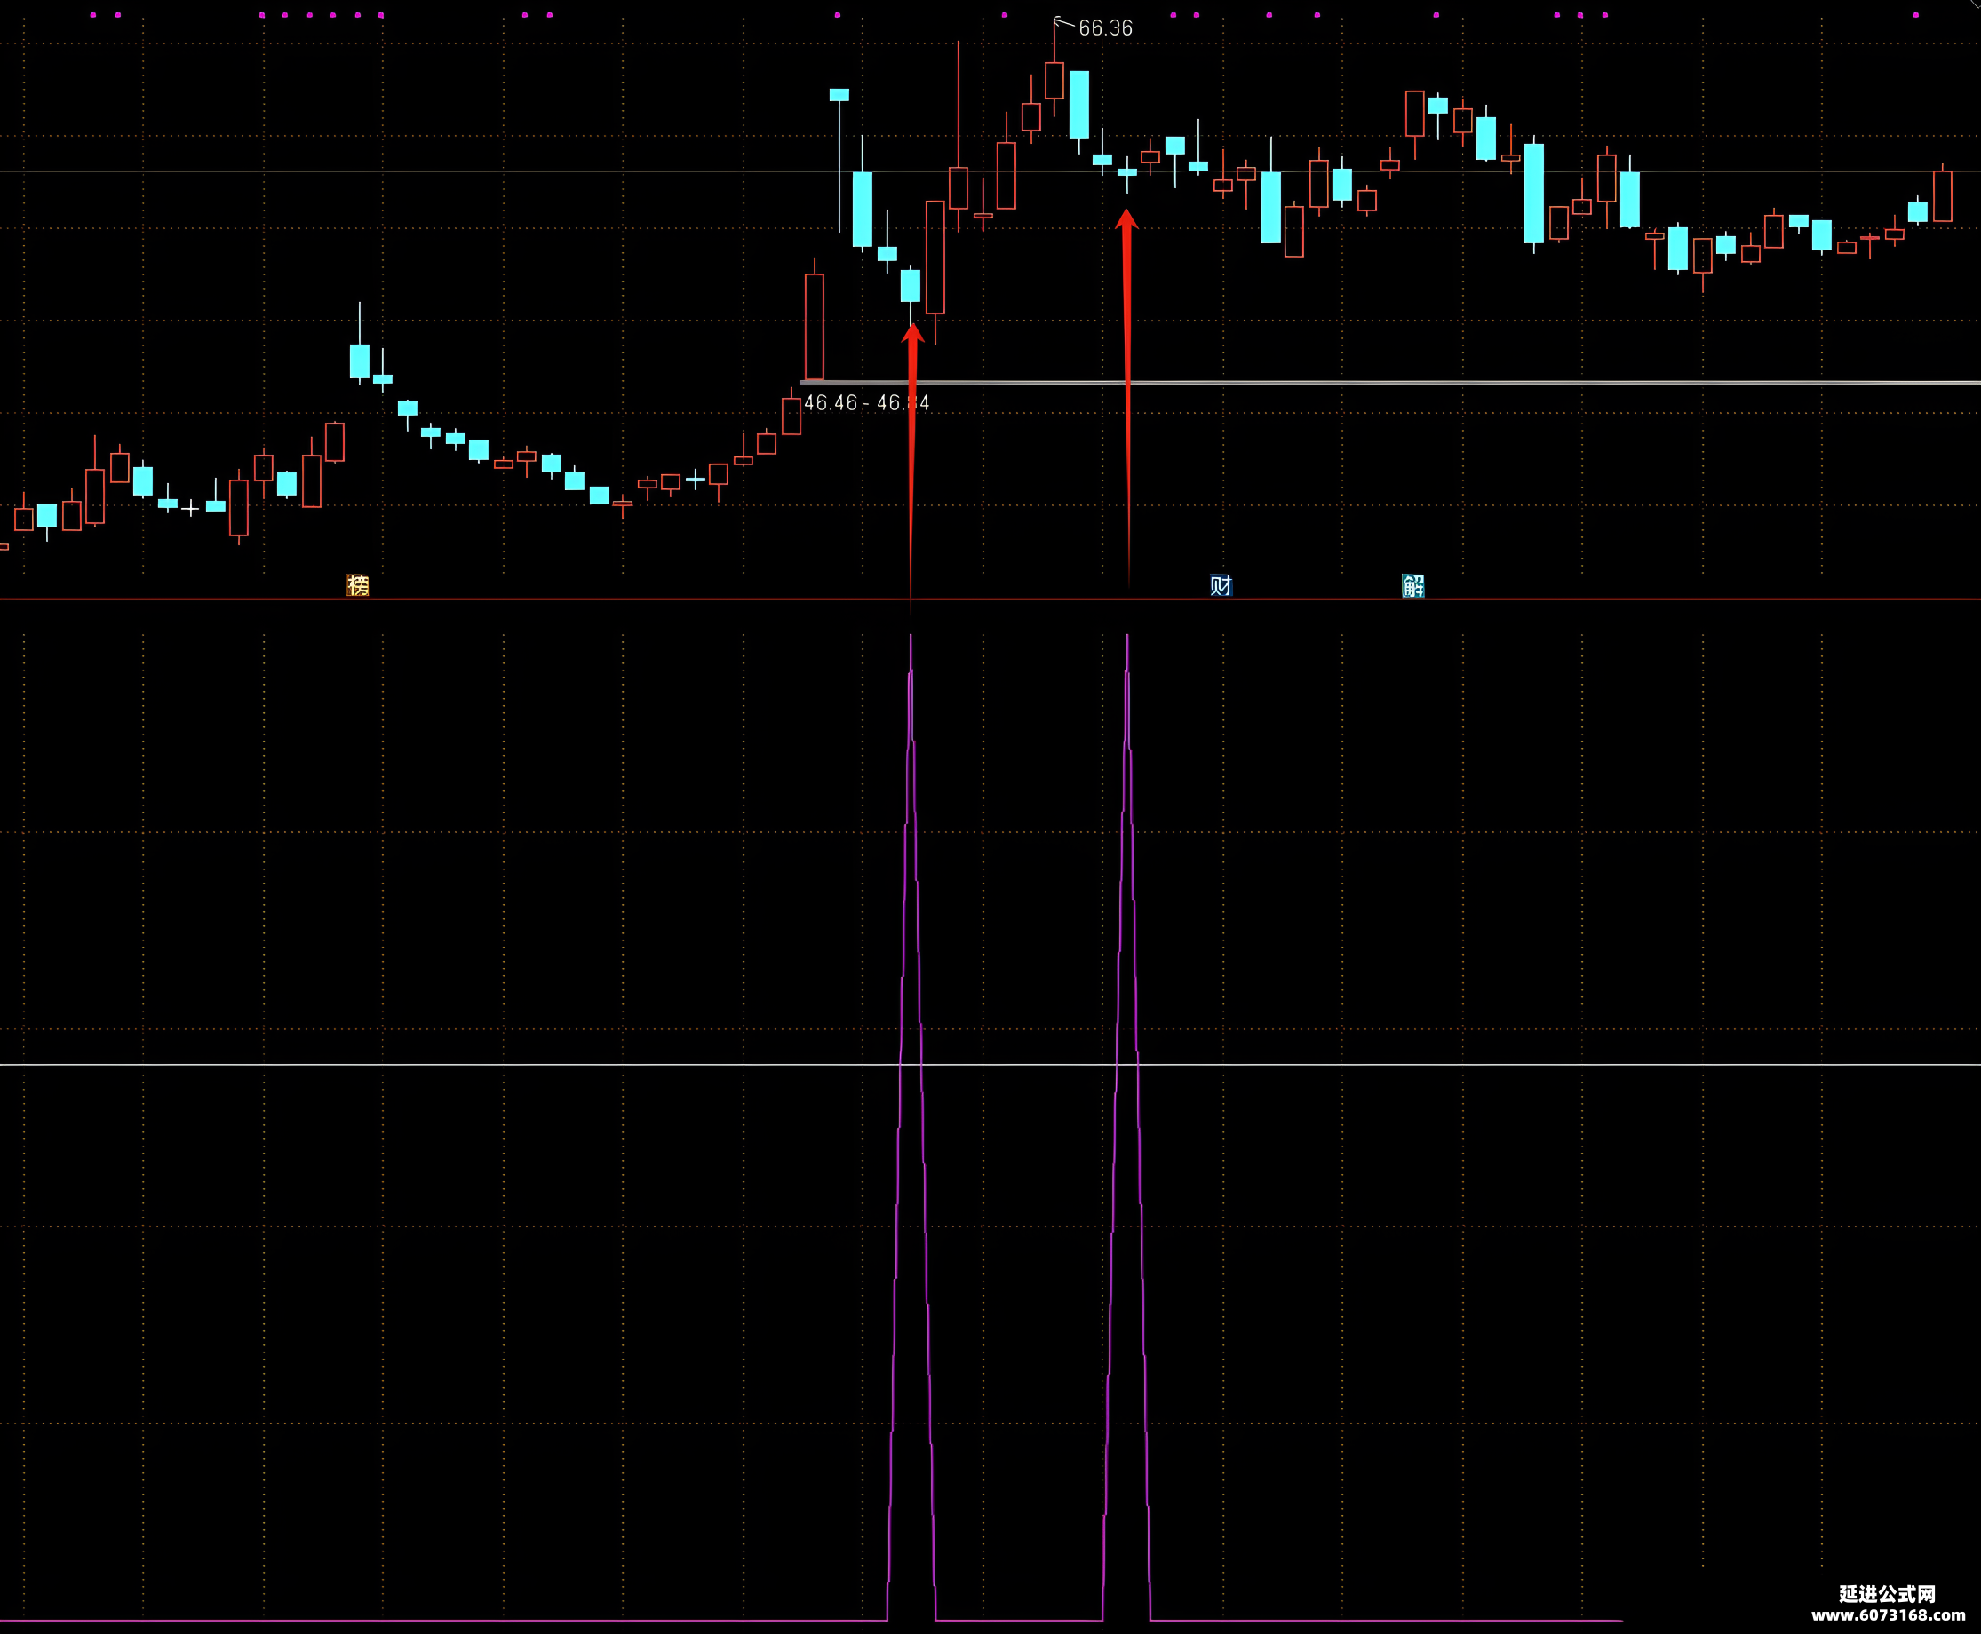
Task: Select the 66.36 high price label
Action: [1105, 28]
